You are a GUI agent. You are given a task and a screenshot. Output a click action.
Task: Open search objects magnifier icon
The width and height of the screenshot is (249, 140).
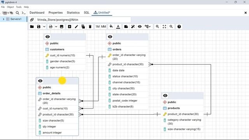[18, 13]
